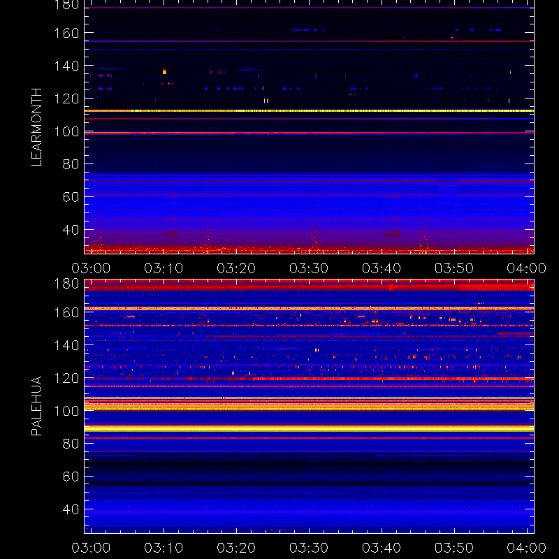Screen dimensions: 559x559
Task: Click the 03:10 time label under LEARMONTH plot
Action: tap(164, 268)
